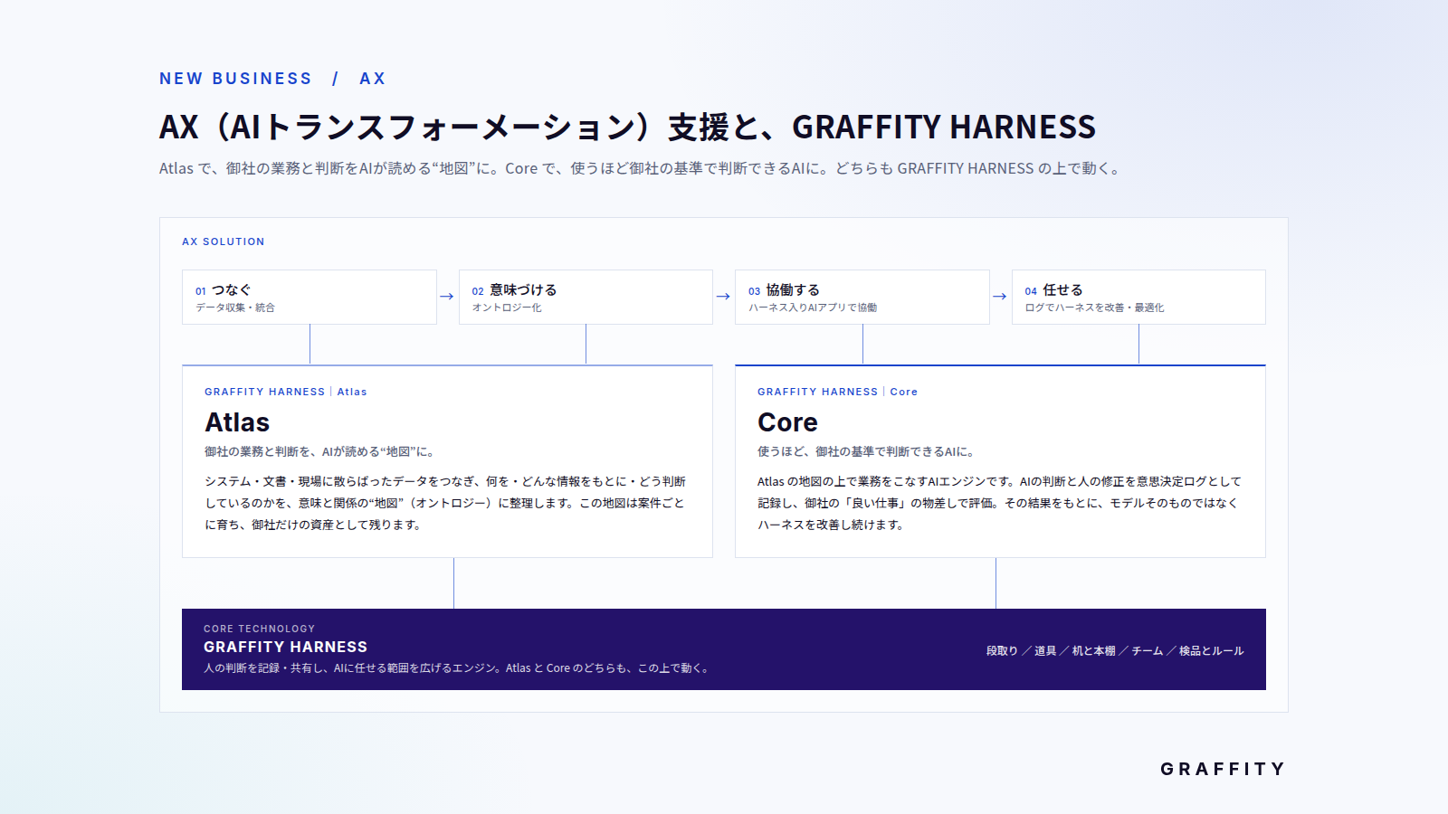Viewport: 1448px width, 814px height.
Task: Click the '段取り／道具／机と本棚／チーム／検品とルール' list
Action: (x=1115, y=650)
